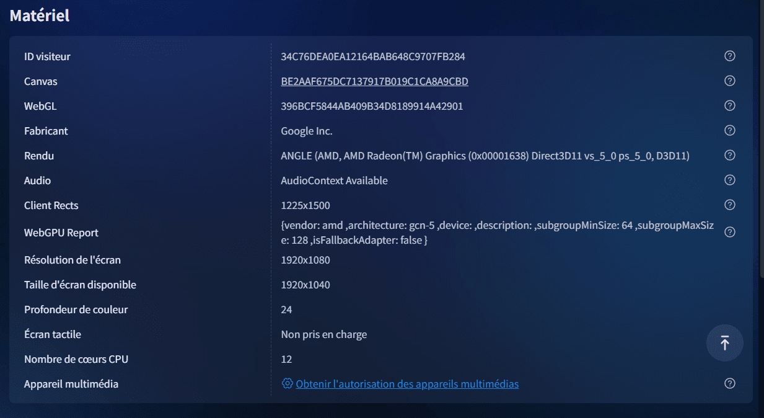Viewport: 764px width, 418px height.
Task: Show help for WebGPU Report
Action: coord(729,233)
